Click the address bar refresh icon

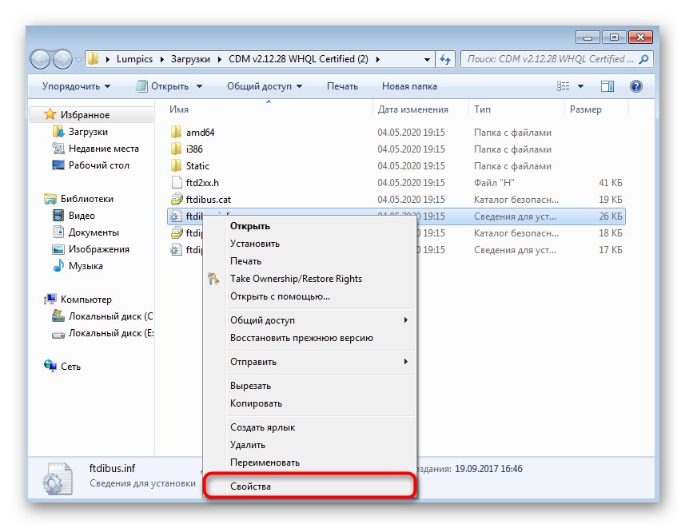pos(445,58)
